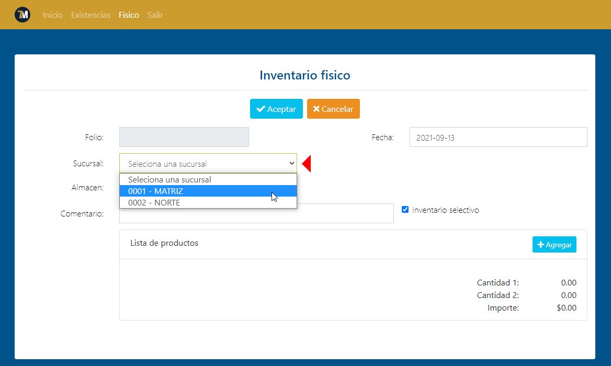611x366 pixels.
Task: Click the plus icon on the Agregar button
Action: (541, 244)
